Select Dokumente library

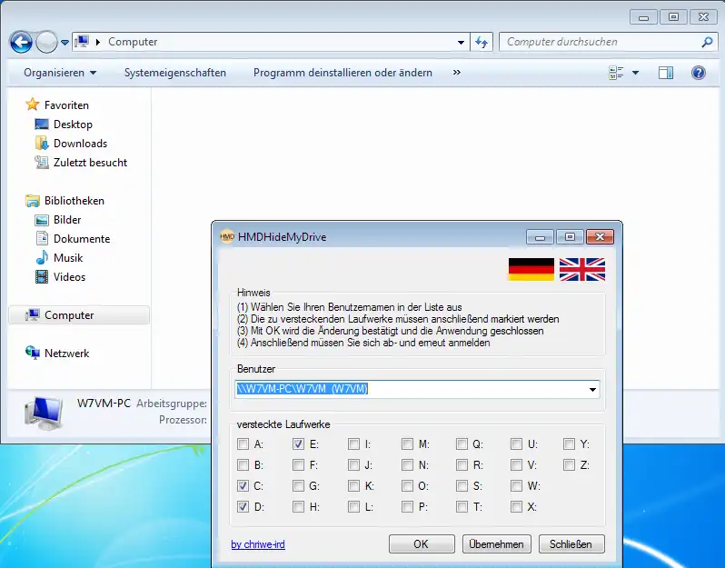(82, 239)
